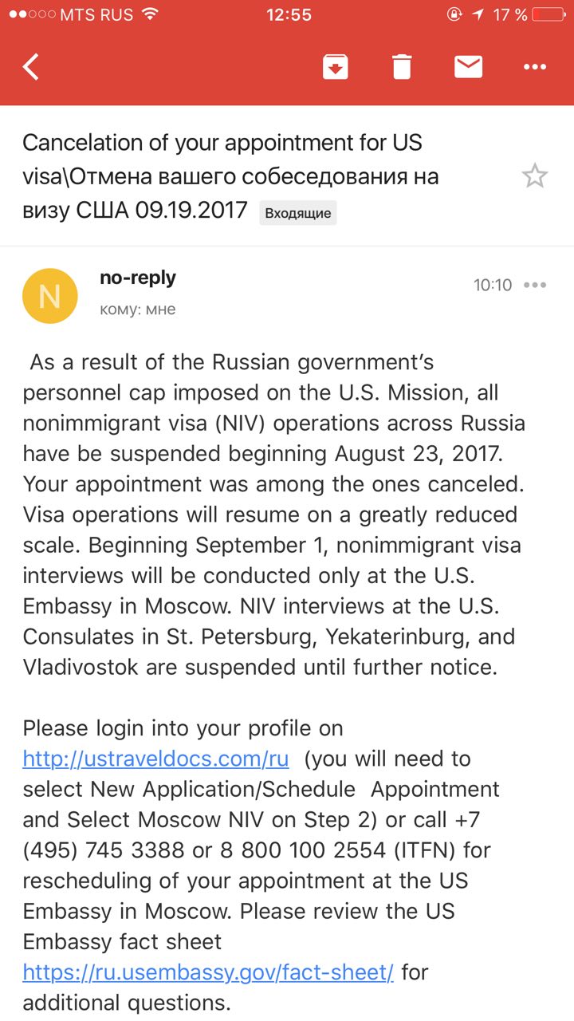
Task: Delete the email using the trash icon
Action: point(402,67)
